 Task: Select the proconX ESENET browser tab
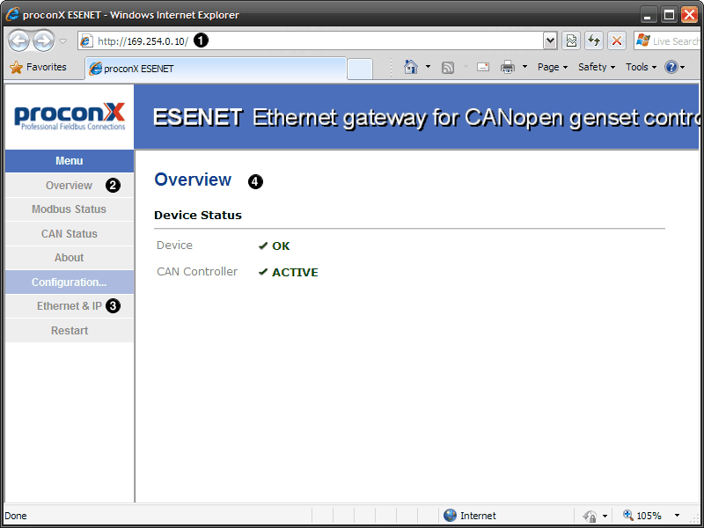[x=216, y=69]
